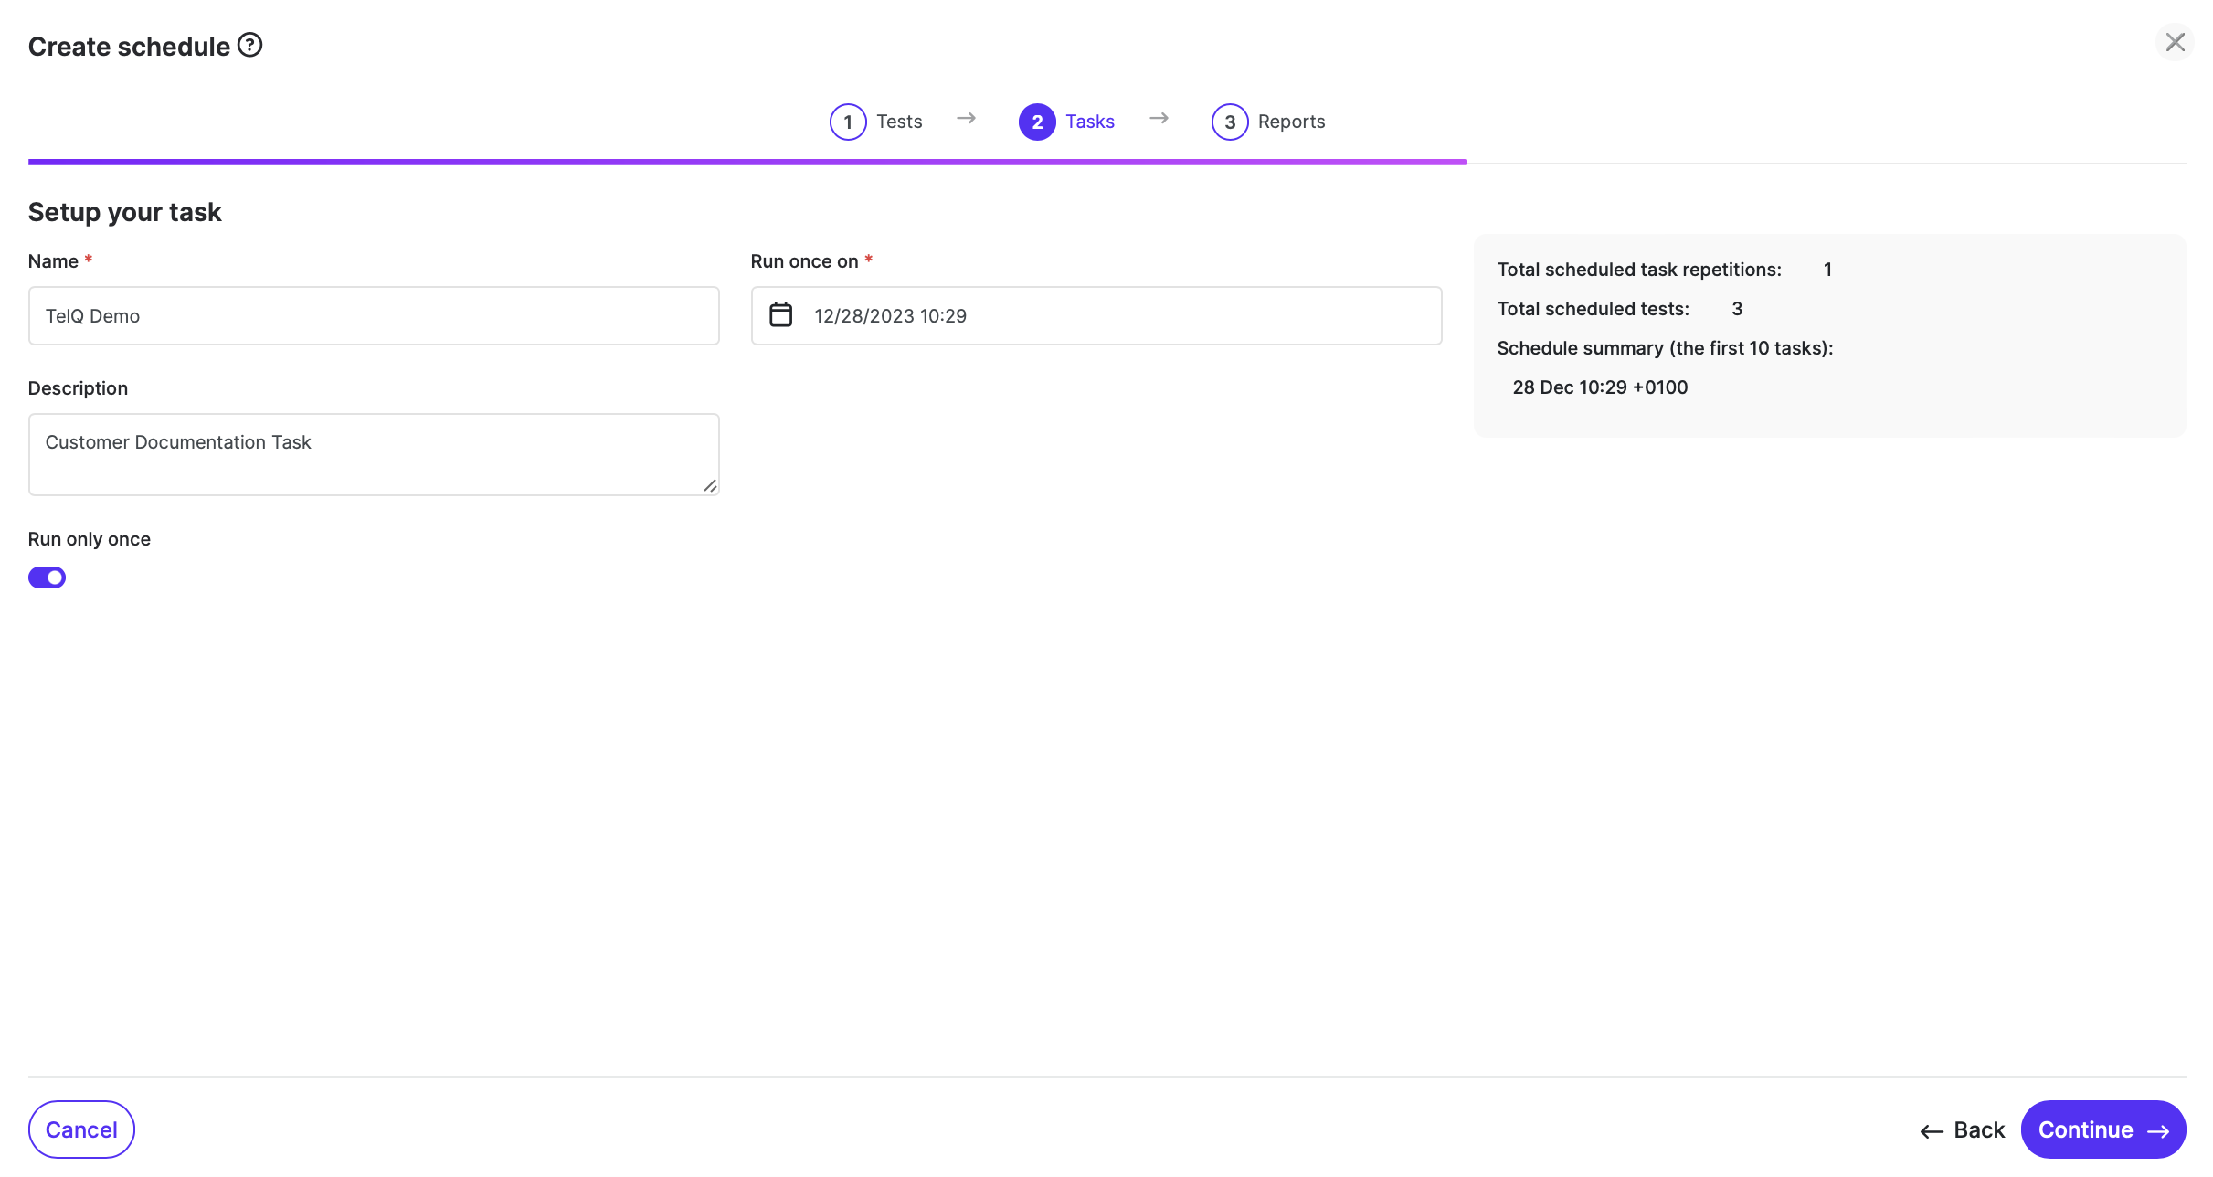The height and width of the screenshot is (1177, 2213).
Task: Click the Description text area
Action: [x=374, y=454]
